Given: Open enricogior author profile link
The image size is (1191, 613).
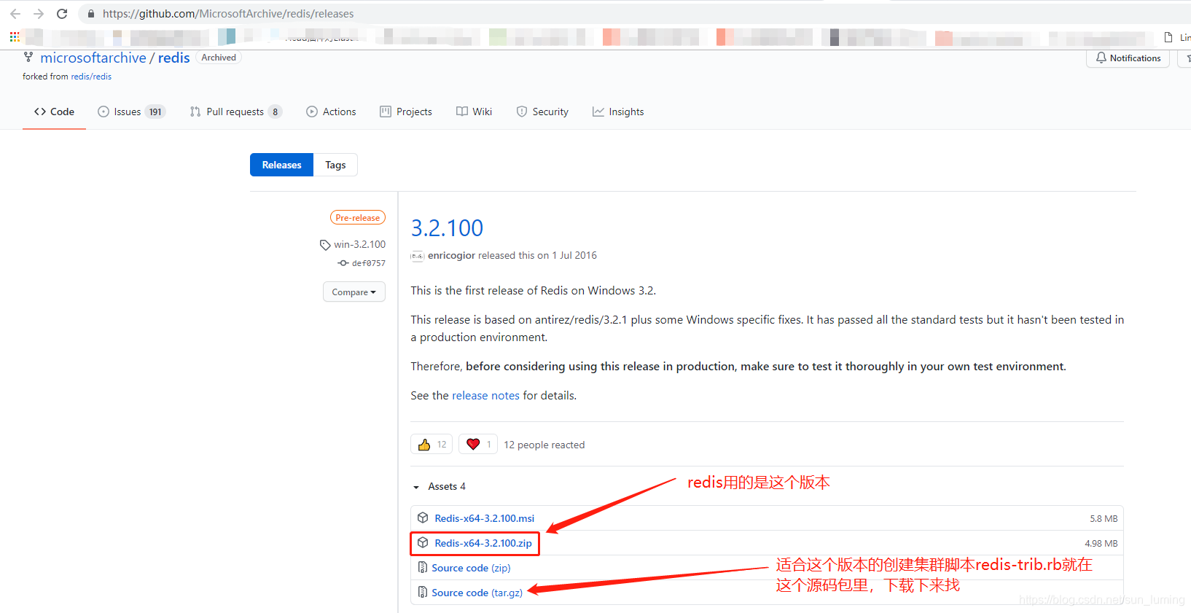Looking at the screenshot, I should (x=452, y=255).
